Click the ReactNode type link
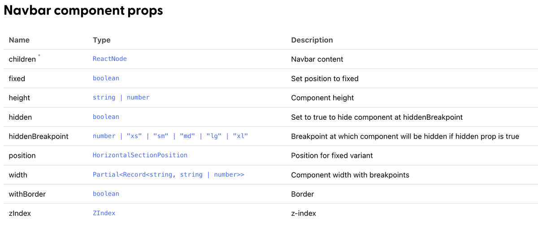 [110, 59]
